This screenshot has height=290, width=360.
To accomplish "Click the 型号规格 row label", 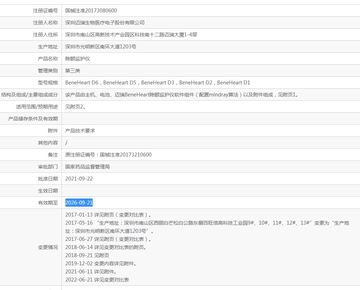I will (x=48, y=83).
